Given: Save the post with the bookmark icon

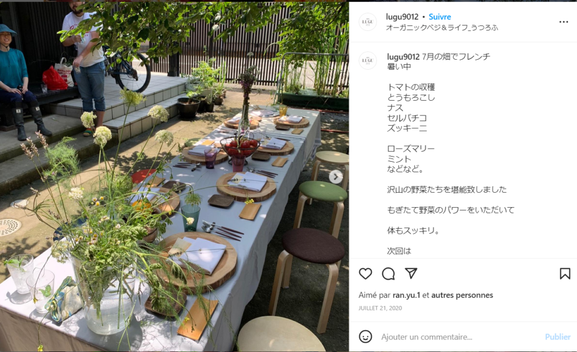Looking at the screenshot, I should tap(565, 274).
